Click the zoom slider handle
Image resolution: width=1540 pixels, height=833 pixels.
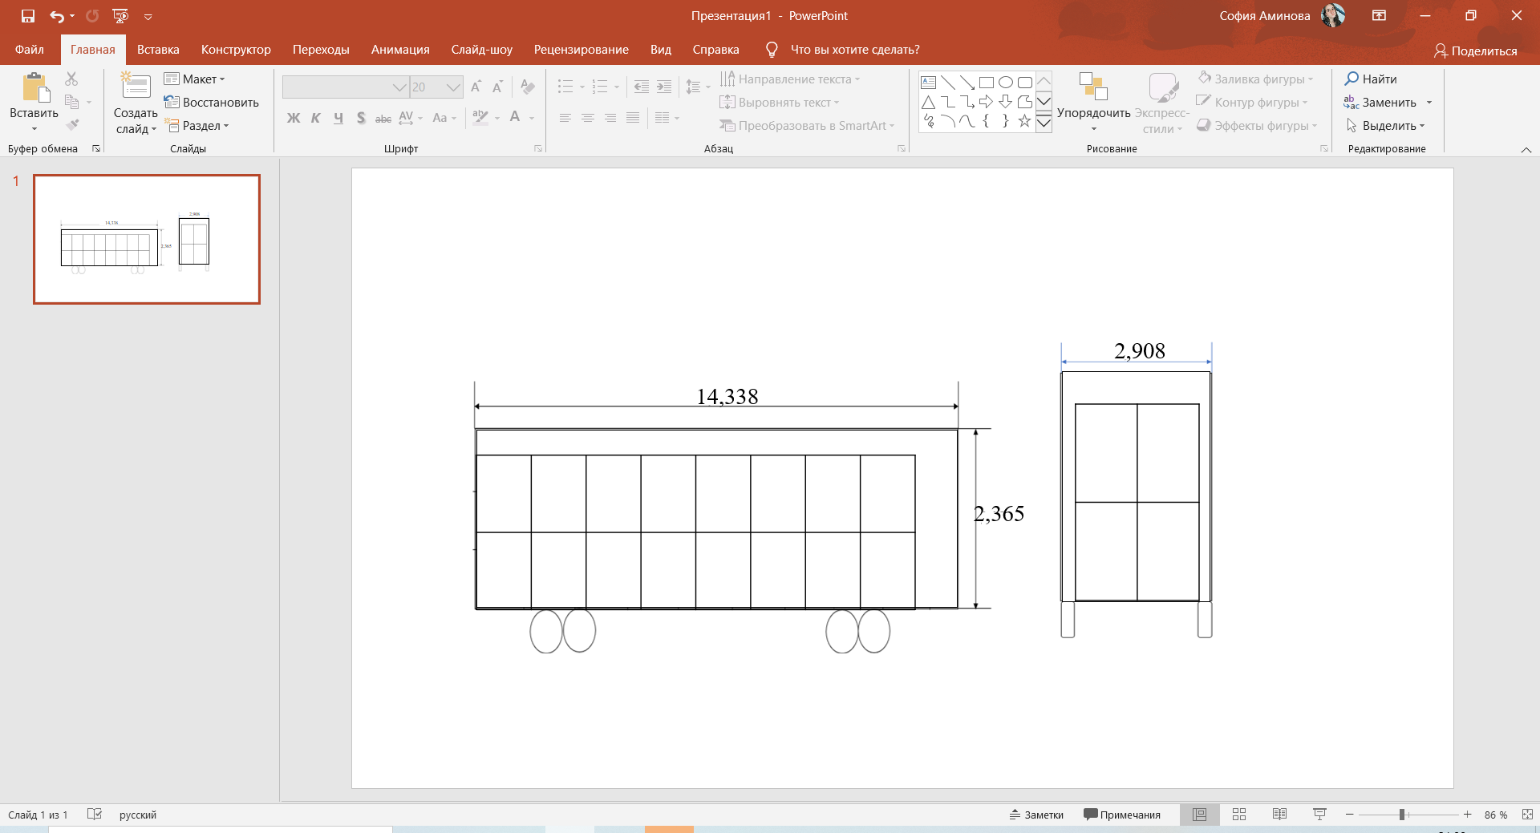coord(1402,815)
